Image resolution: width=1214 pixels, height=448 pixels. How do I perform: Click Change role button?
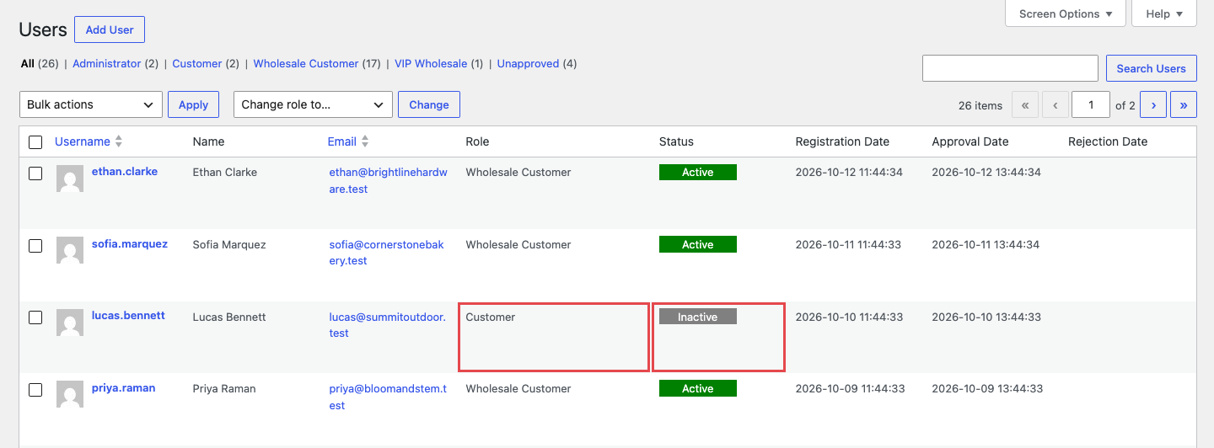(x=429, y=104)
